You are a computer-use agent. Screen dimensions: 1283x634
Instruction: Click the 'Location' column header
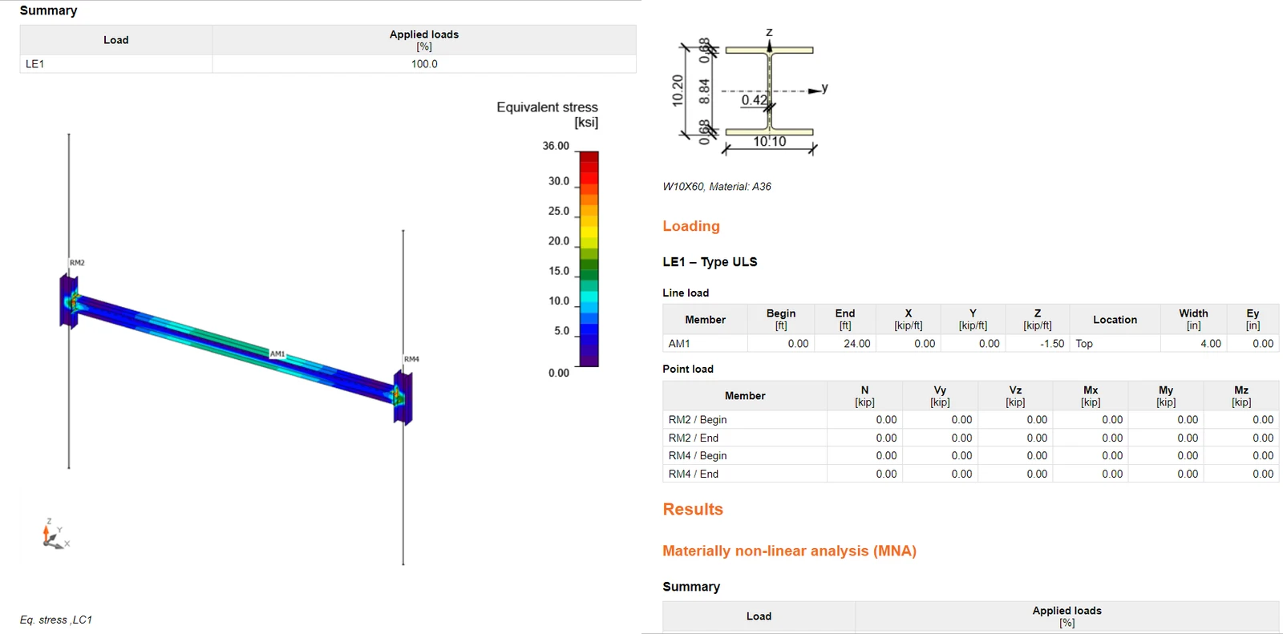[x=1115, y=319]
